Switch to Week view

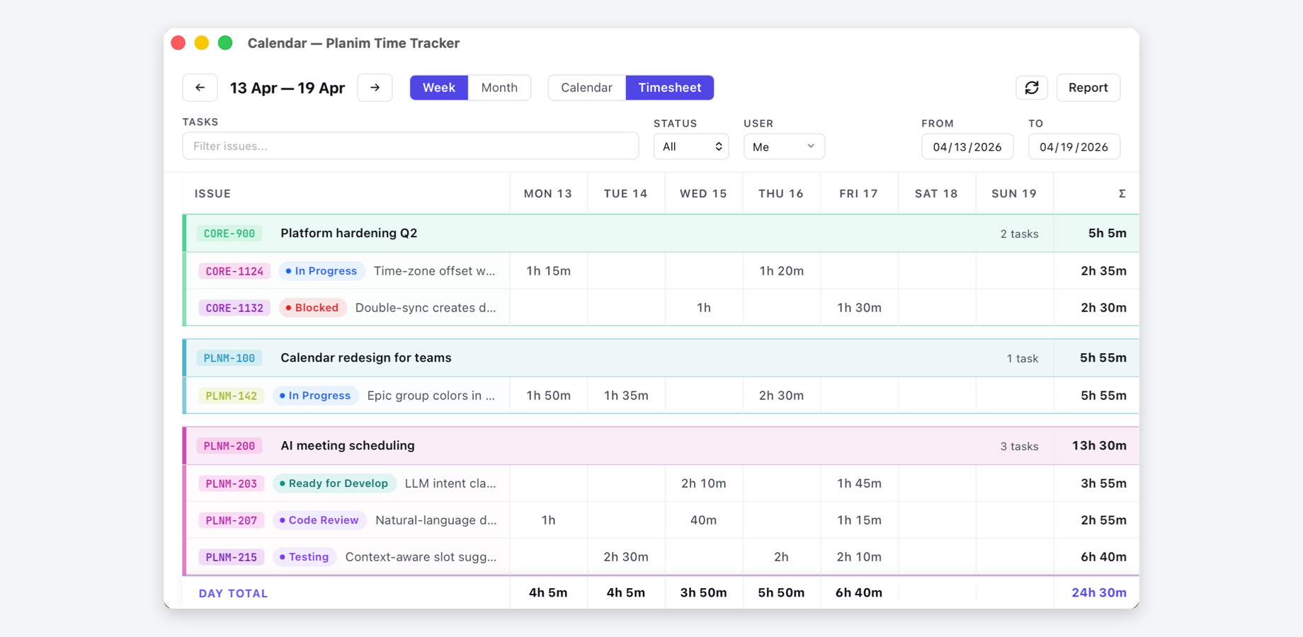[439, 88]
